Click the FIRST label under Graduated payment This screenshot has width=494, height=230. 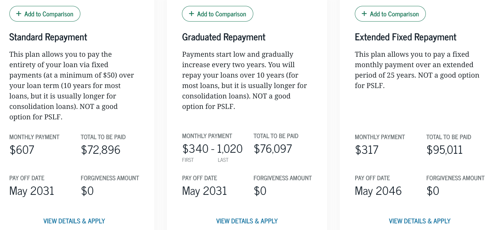(188, 160)
